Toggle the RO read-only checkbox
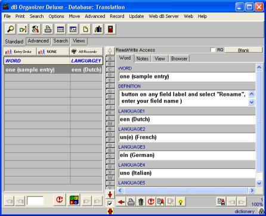The height and width of the screenshot is (216, 266). (x=213, y=50)
